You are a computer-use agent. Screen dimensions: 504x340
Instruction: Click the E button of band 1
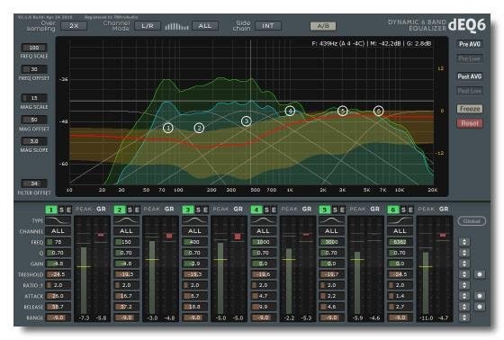pyautogui.click(x=68, y=210)
